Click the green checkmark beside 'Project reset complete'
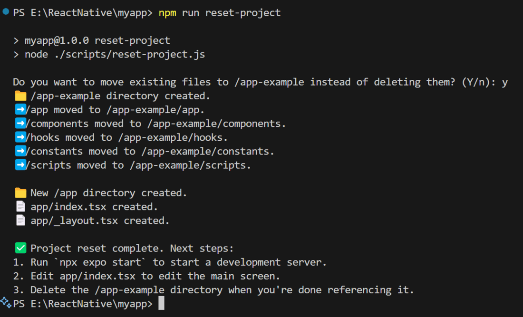This screenshot has width=523, height=317. tap(20, 248)
